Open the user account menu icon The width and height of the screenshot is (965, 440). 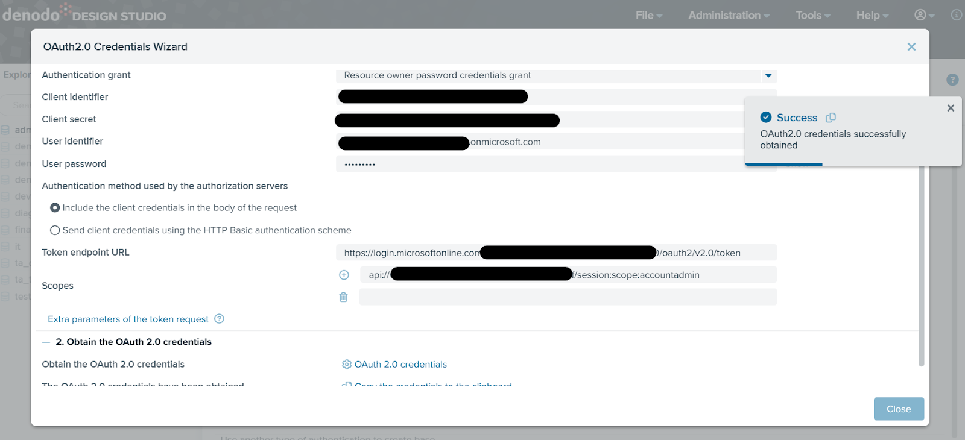click(x=924, y=15)
